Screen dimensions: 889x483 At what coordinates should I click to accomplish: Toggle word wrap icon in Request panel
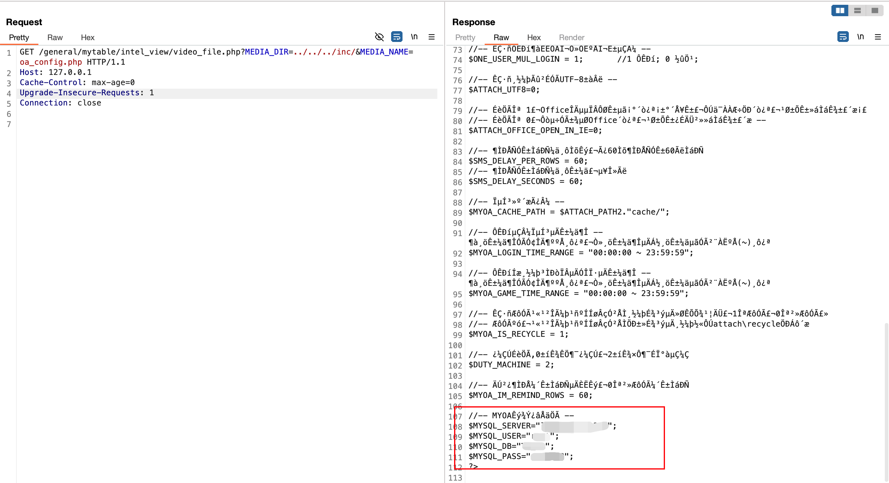tap(397, 37)
